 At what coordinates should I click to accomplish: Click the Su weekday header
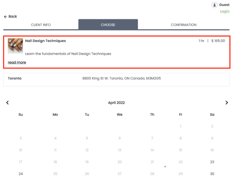[21, 115]
